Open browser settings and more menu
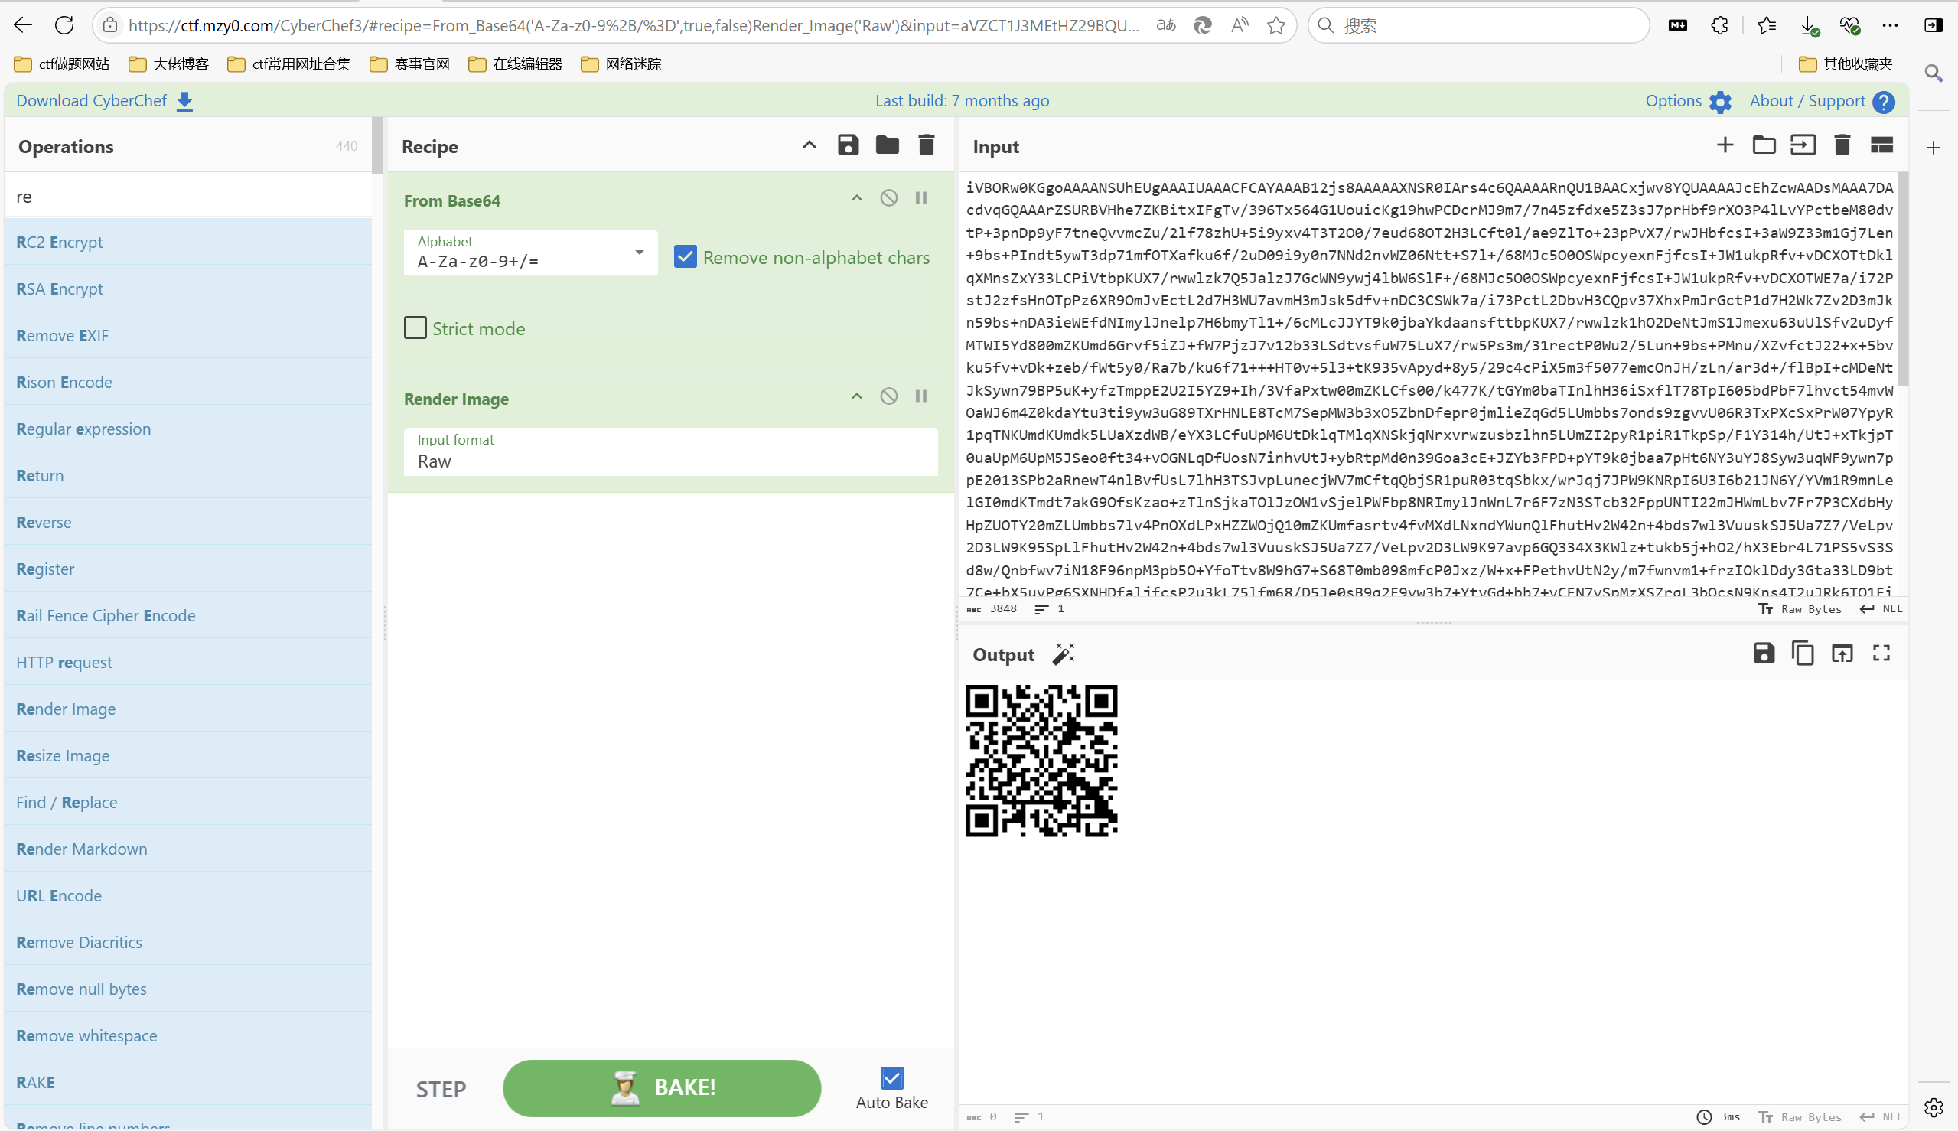The width and height of the screenshot is (1958, 1131). 1890,25
